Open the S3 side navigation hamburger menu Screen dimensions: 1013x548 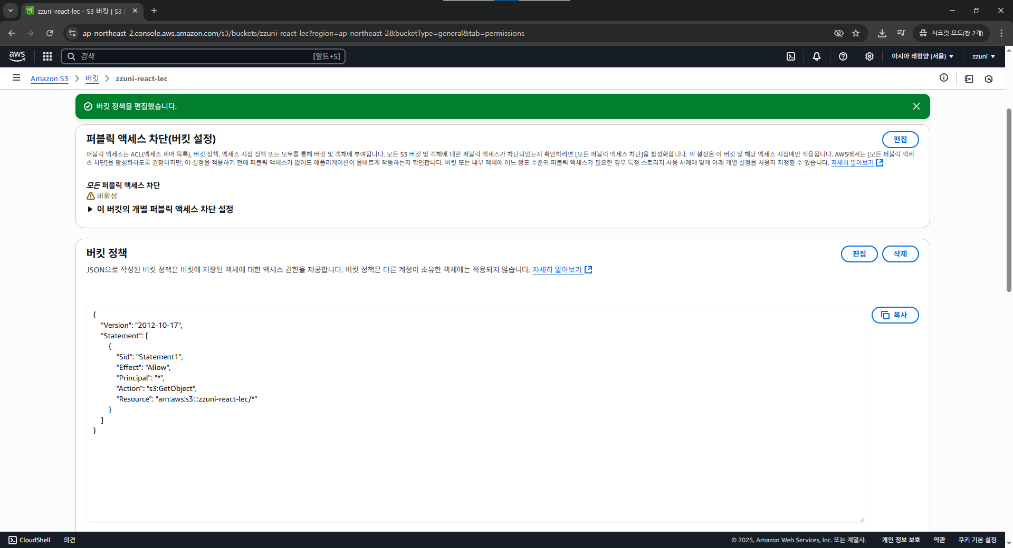16,78
